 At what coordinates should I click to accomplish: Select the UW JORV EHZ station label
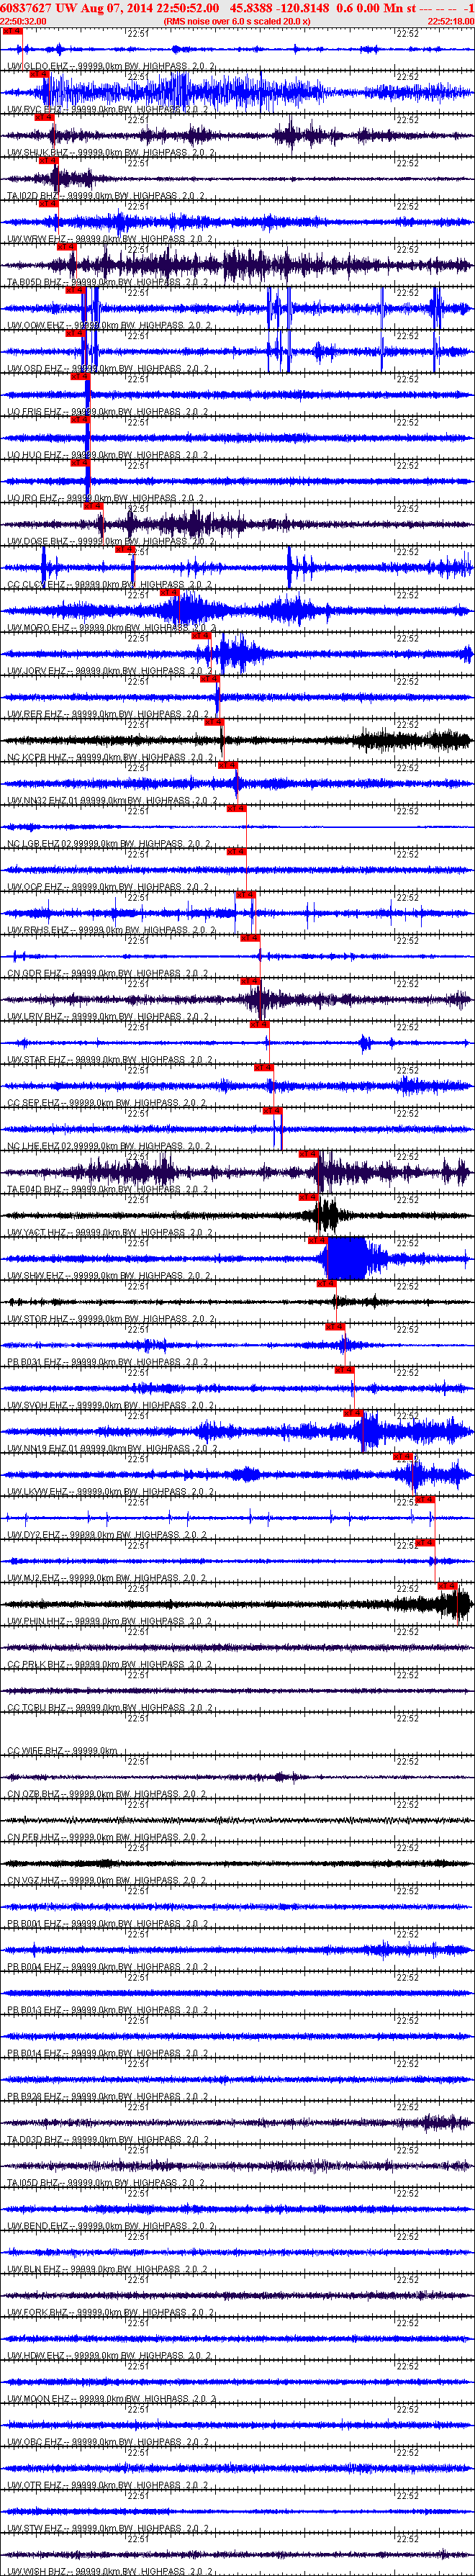tap(110, 670)
